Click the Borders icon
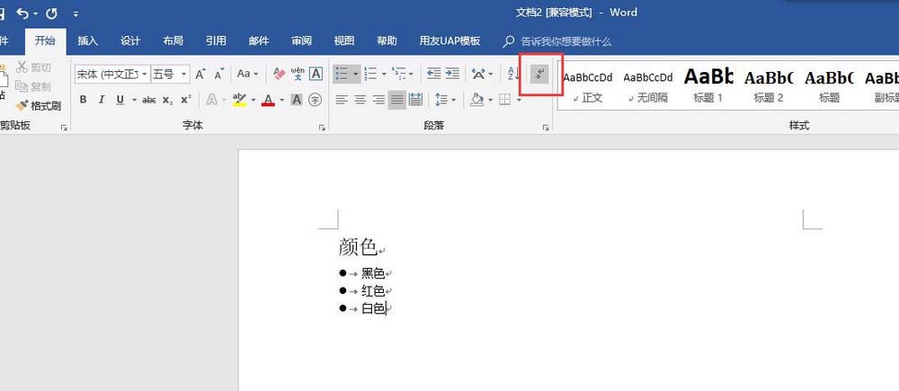The width and height of the screenshot is (899, 391). (504, 100)
